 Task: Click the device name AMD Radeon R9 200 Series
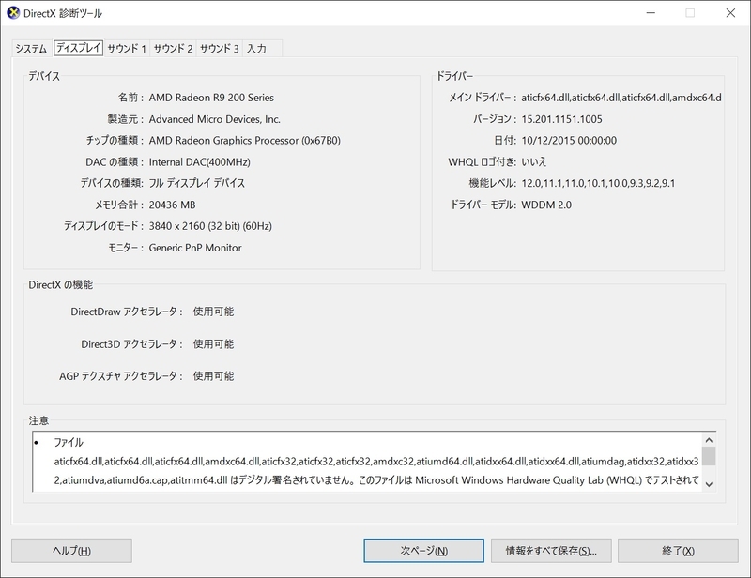(211, 98)
